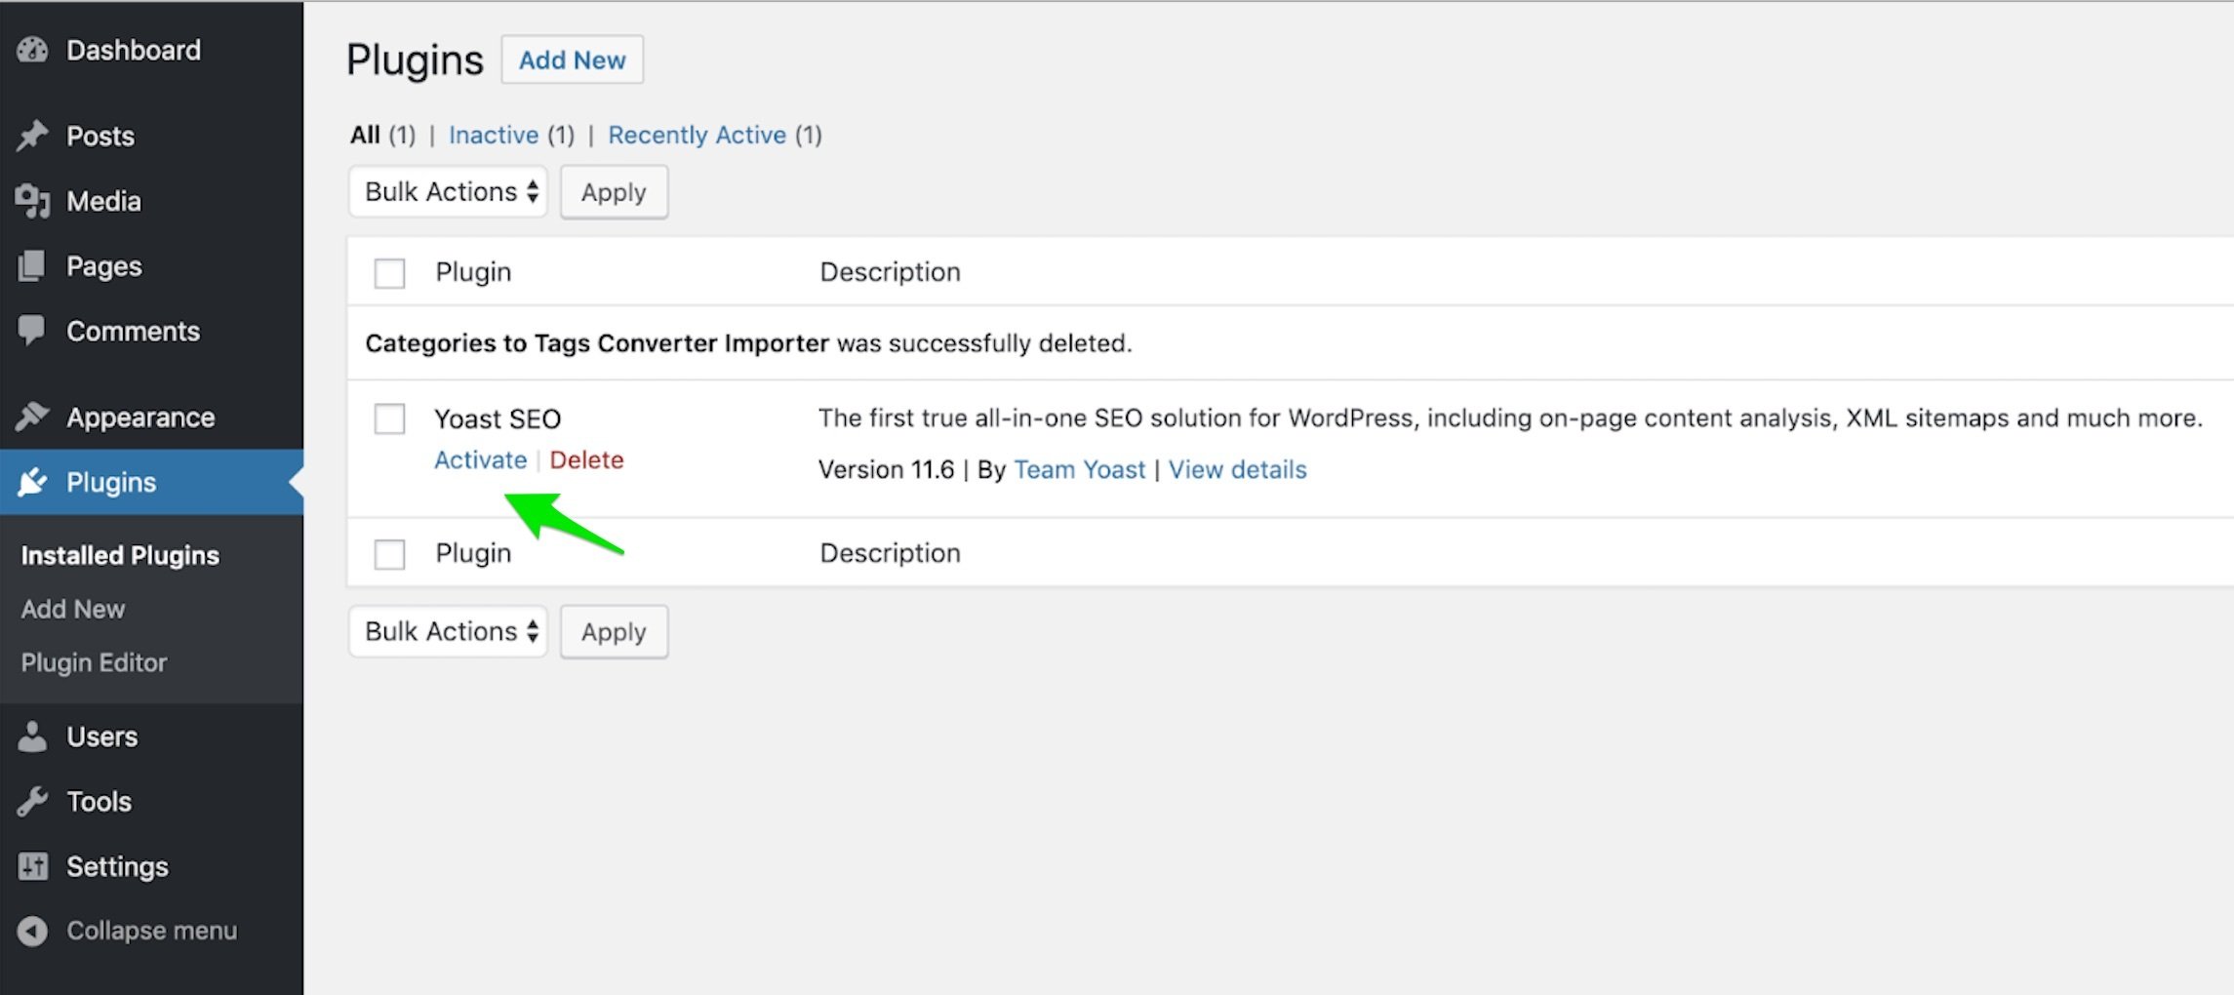Open the Settings menu item

pos(117,866)
